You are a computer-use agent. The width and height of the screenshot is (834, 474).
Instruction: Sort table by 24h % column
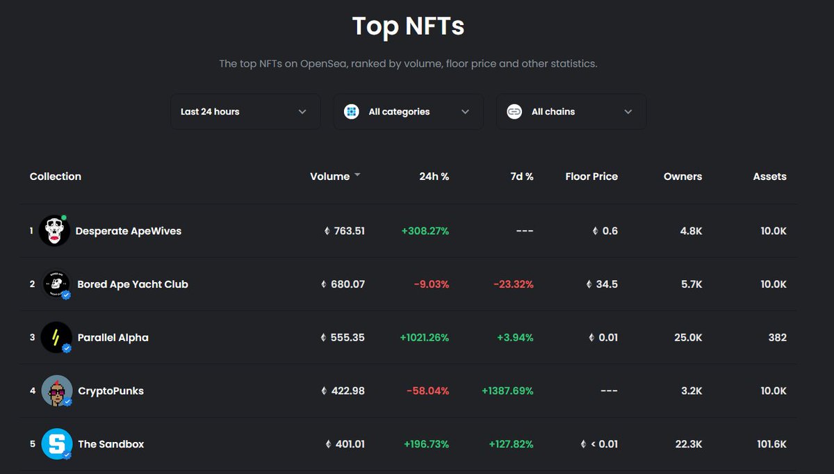click(x=434, y=177)
